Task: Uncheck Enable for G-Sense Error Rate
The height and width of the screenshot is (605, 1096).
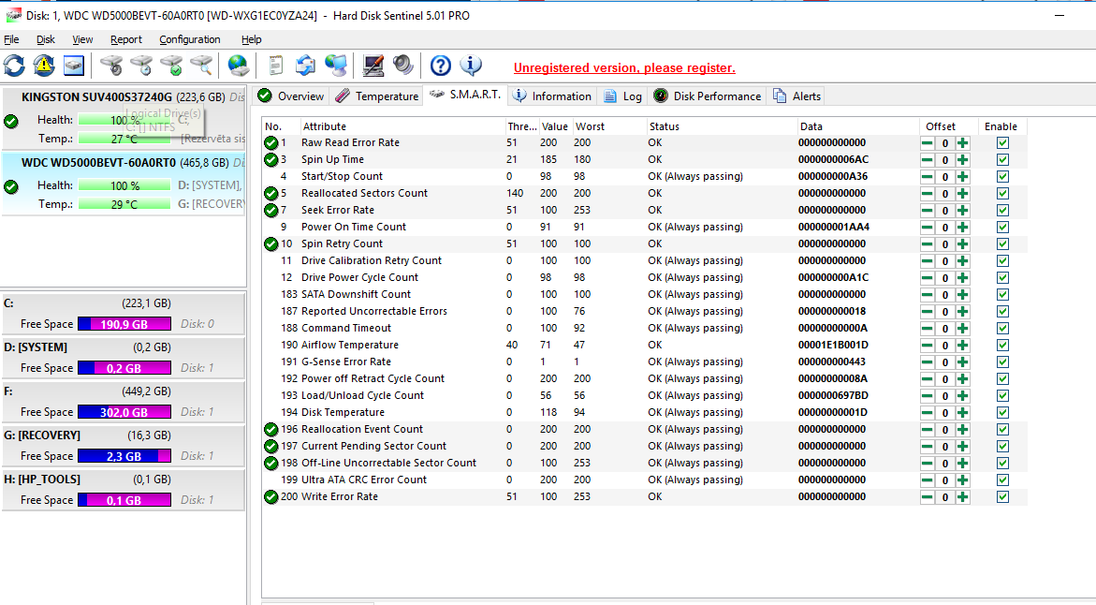Action: (x=1002, y=362)
